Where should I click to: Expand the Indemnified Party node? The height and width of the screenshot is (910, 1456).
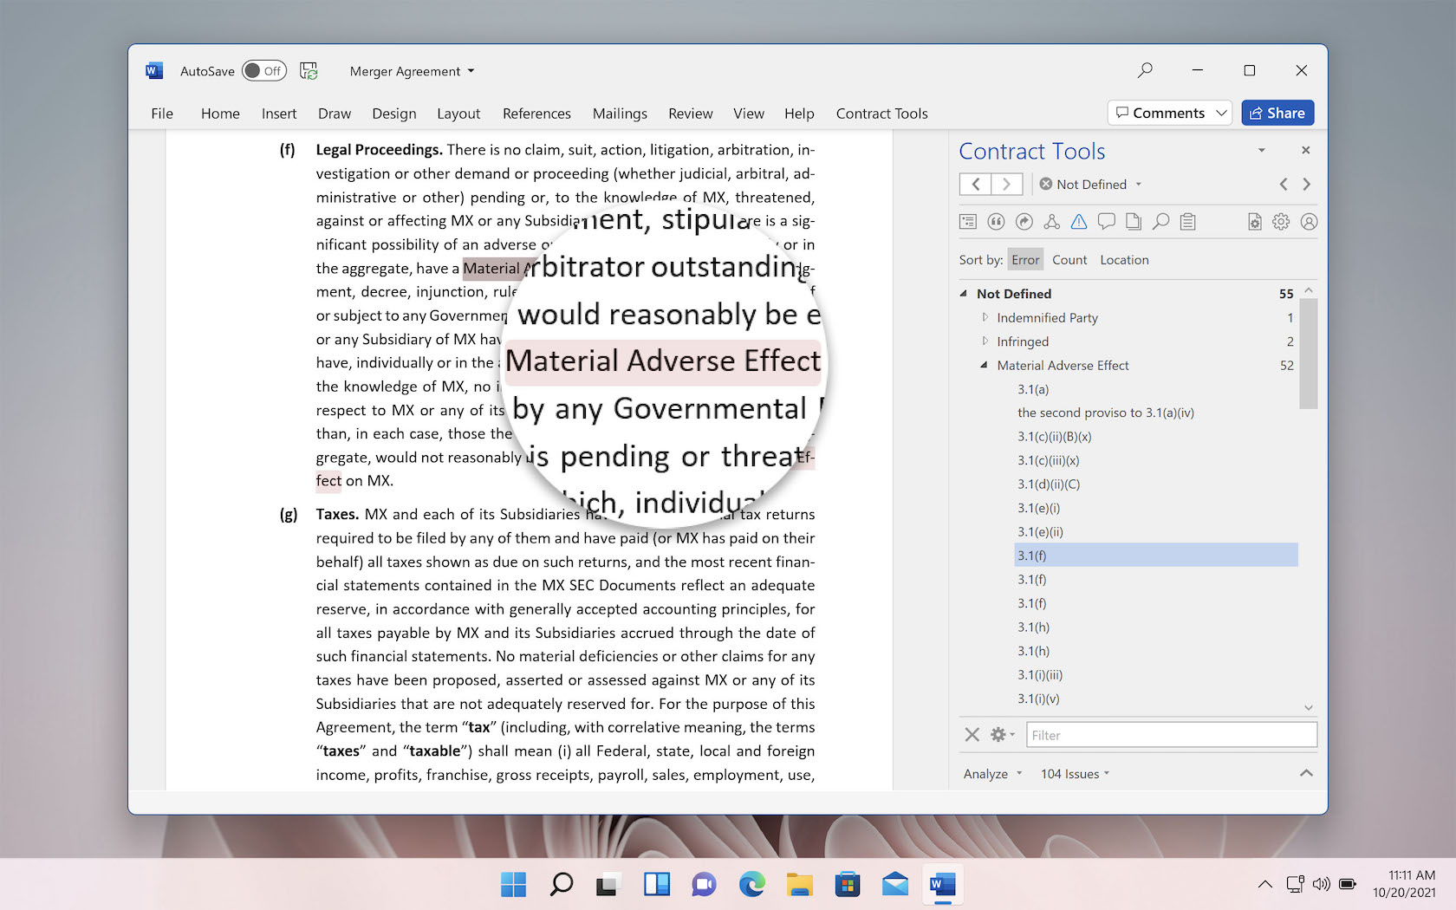pos(985,317)
